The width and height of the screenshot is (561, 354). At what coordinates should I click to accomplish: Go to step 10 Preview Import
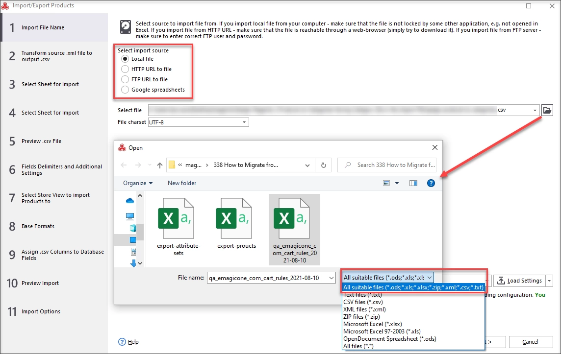coord(54,283)
